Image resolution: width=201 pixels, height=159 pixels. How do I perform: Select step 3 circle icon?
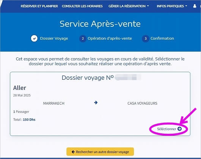click(x=146, y=39)
